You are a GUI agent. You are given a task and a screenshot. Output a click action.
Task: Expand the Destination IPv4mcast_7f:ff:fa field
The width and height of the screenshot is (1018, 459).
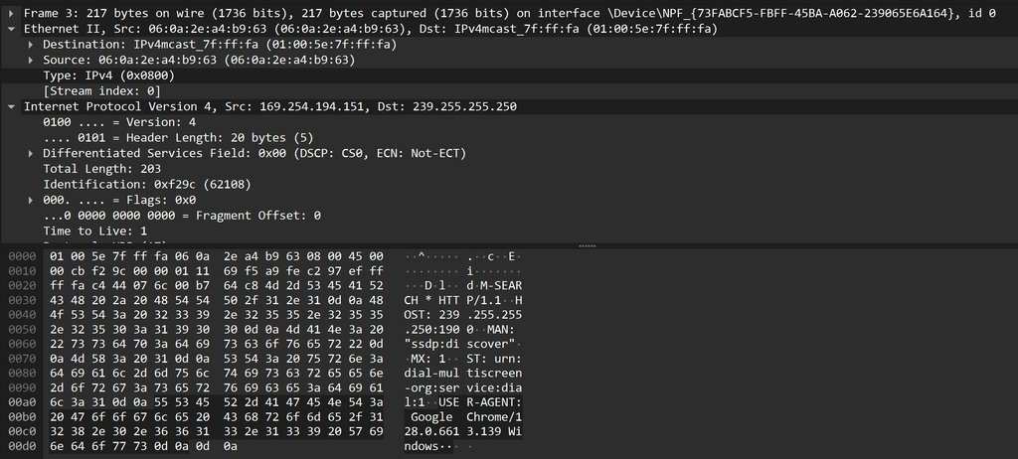[31, 44]
